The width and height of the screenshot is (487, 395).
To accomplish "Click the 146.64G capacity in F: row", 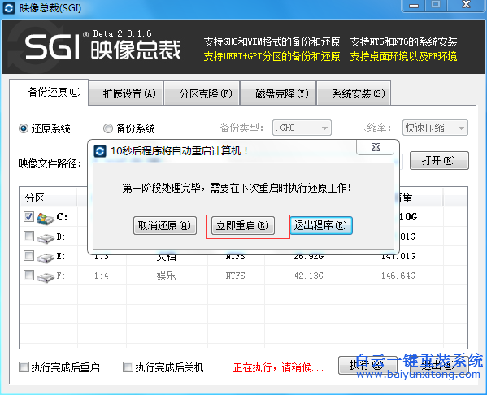I will (x=398, y=276).
